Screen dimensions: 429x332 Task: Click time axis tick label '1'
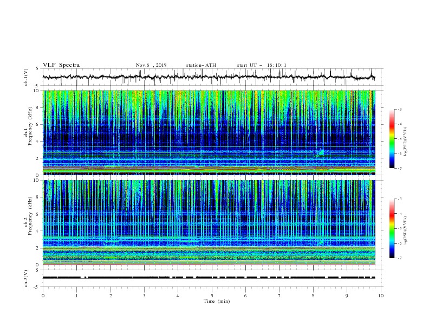(x=76, y=296)
